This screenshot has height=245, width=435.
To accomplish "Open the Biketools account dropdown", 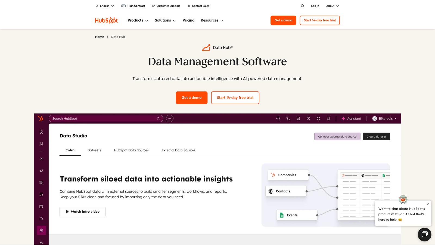I will click(x=384, y=118).
